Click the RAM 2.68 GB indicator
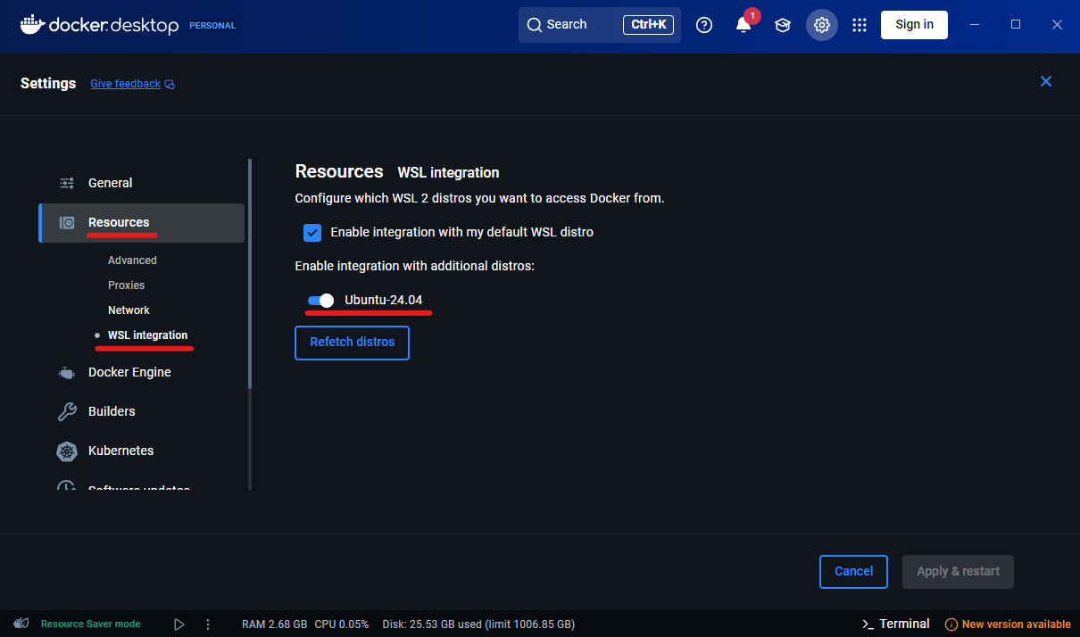Viewport: 1080px width, 637px height. [274, 625]
